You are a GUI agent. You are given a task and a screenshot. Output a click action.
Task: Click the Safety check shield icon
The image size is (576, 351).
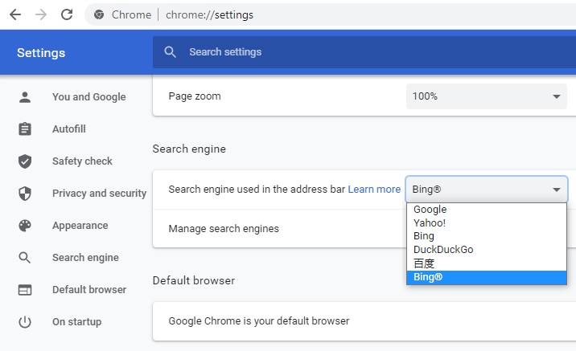25,161
